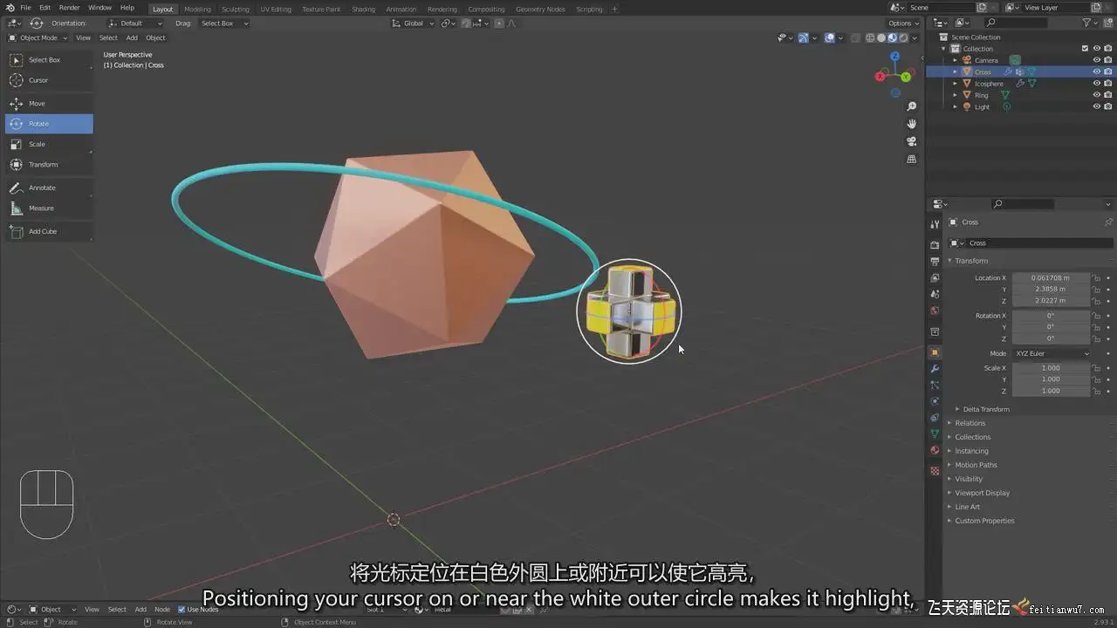
Task: Click the hand pan view icon
Action: tap(912, 124)
